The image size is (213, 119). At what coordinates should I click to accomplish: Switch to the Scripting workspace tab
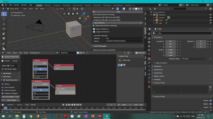point(128,5)
